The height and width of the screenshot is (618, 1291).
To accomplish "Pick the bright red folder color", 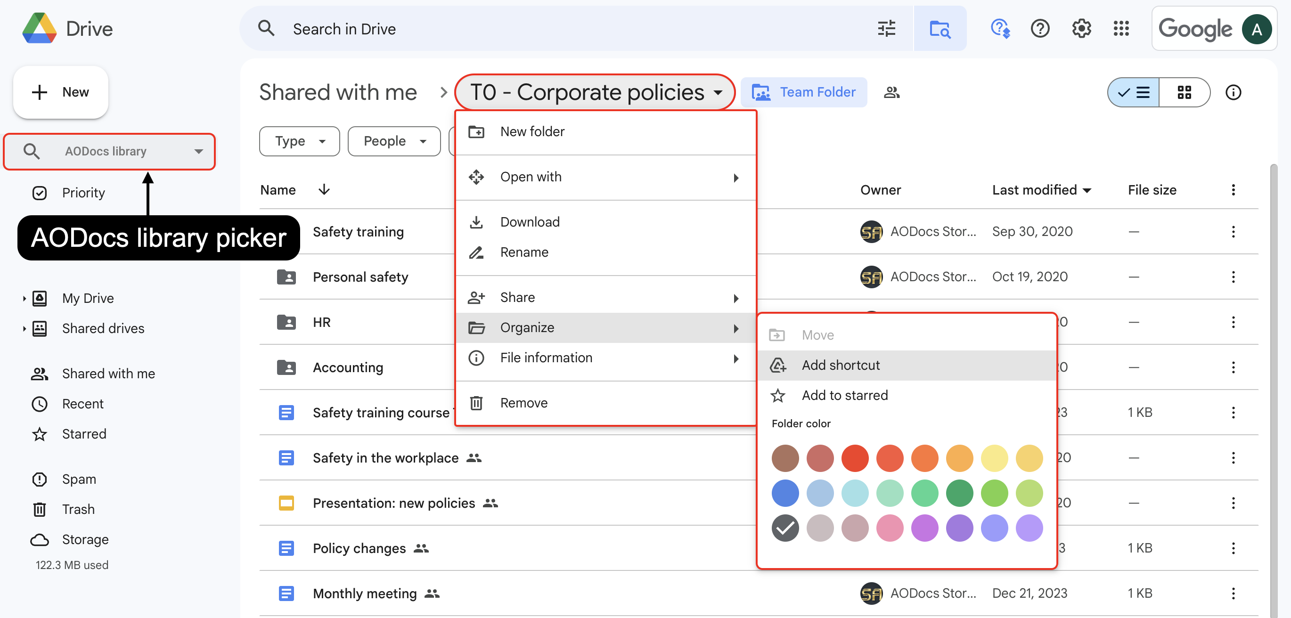I will click(x=855, y=457).
